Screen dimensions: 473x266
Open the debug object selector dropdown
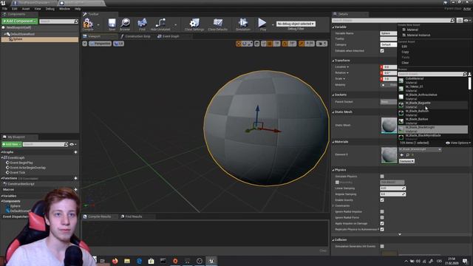[x=296, y=24]
